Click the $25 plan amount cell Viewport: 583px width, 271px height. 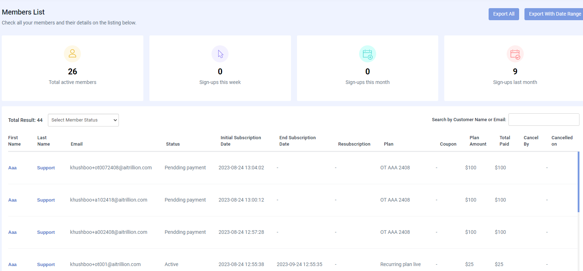pyautogui.click(x=469, y=264)
